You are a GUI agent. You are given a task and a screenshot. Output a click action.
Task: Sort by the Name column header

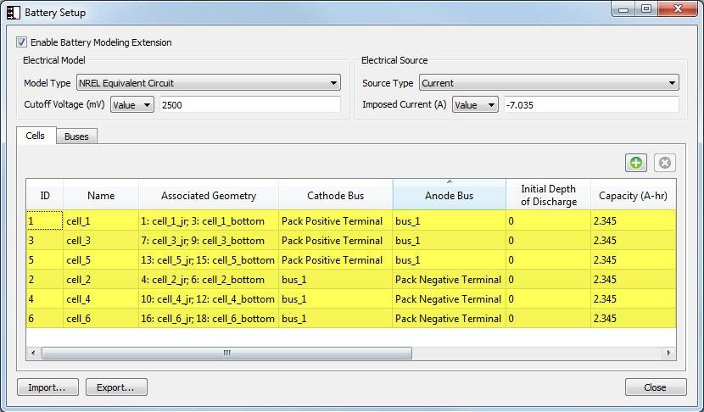tap(101, 196)
